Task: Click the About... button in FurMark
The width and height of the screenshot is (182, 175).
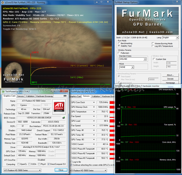Action: pos(170,75)
